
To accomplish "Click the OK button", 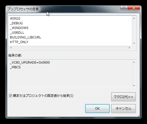I will coord(97,109).
